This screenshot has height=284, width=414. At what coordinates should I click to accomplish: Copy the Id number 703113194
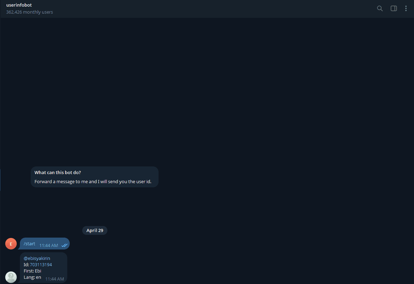41,265
